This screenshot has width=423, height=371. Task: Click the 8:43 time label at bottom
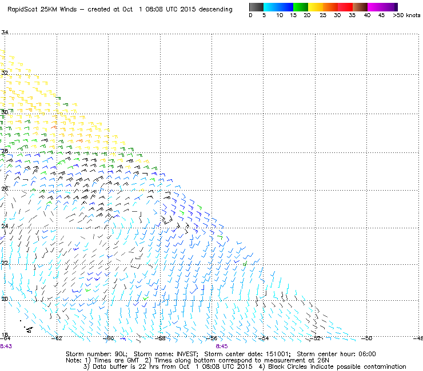click(6, 346)
